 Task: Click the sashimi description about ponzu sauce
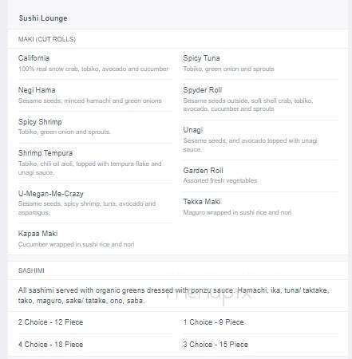[174, 295]
